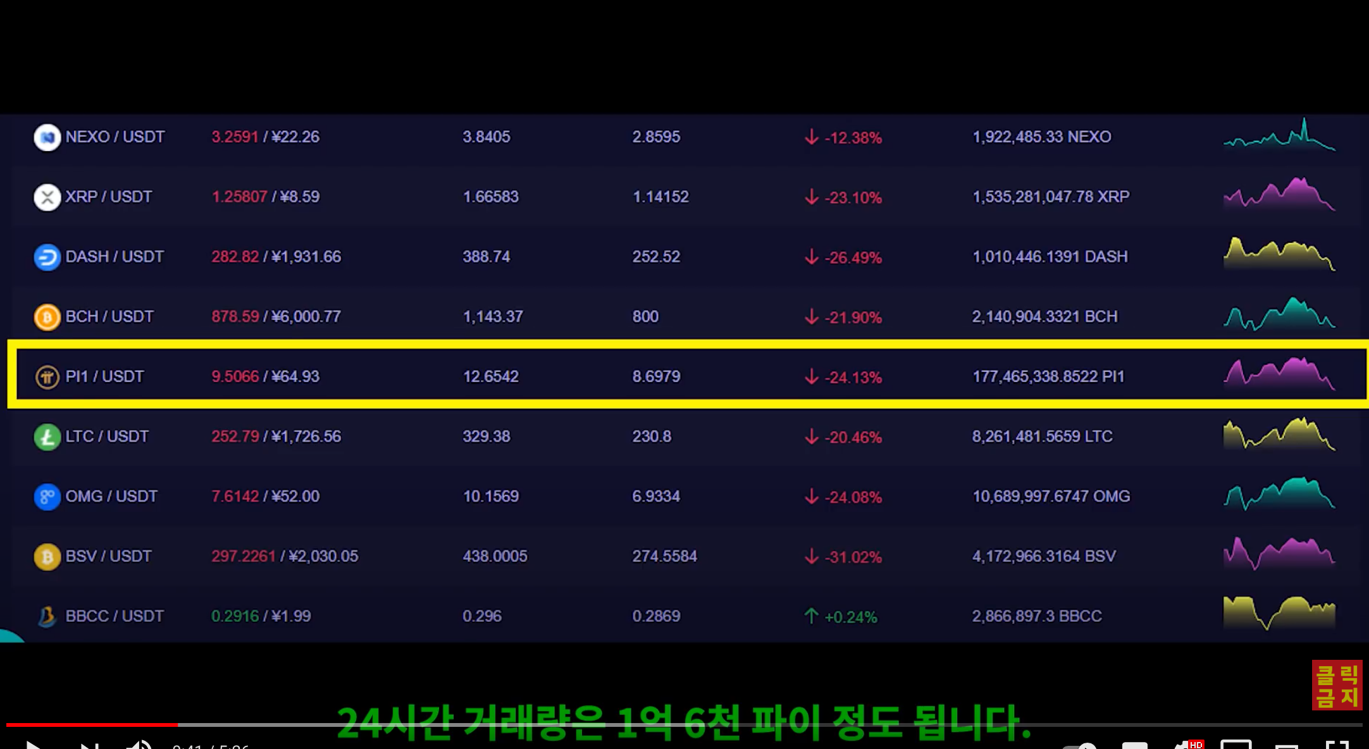1369x749 pixels.
Task: Click the BSV price 297.2261
Action: coord(244,556)
